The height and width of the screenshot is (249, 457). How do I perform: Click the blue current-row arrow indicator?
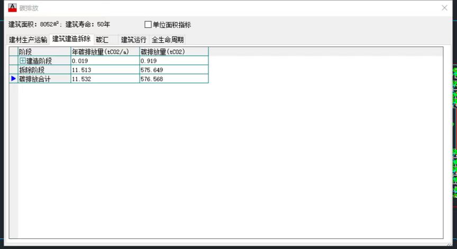click(14, 79)
